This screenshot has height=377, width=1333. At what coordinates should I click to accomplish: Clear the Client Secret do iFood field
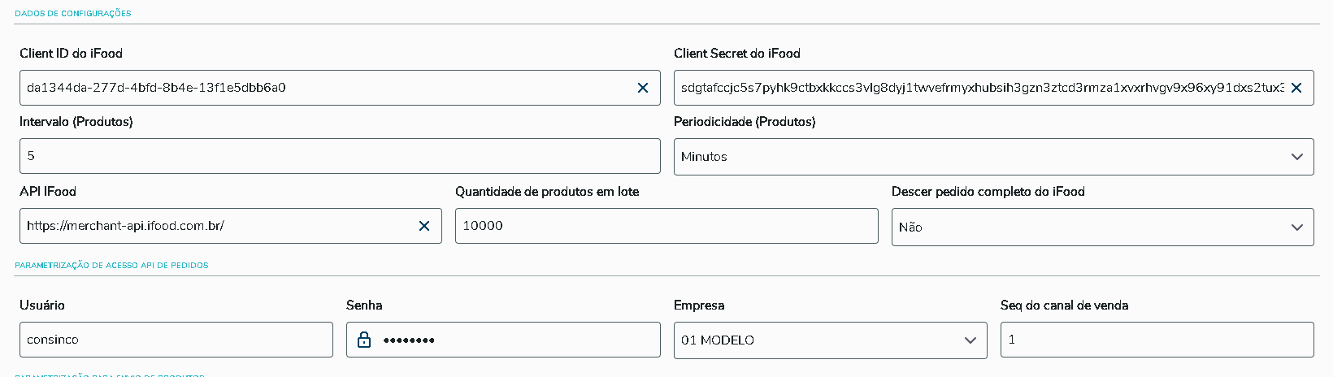(1296, 88)
